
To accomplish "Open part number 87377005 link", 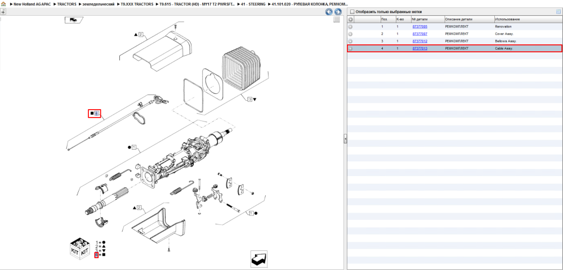I will pos(420,26).
